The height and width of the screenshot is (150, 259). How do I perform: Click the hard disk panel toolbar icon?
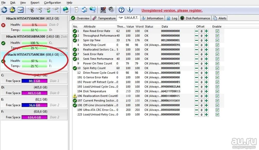21,10
